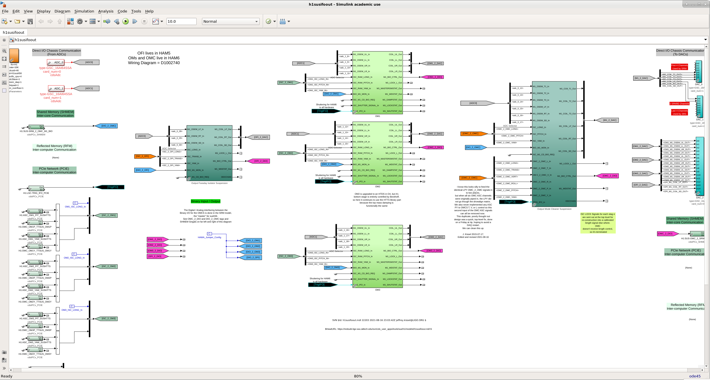Select the green Binary Input / Output annotation

point(205,201)
